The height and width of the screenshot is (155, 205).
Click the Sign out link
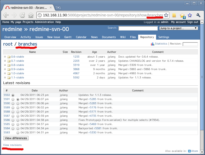click(193, 22)
